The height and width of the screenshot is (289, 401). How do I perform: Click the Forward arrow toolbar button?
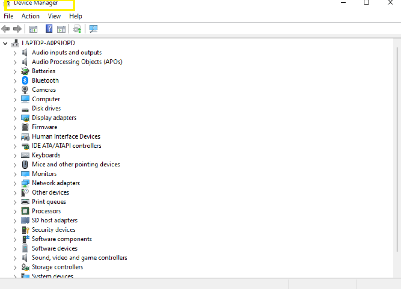point(17,29)
